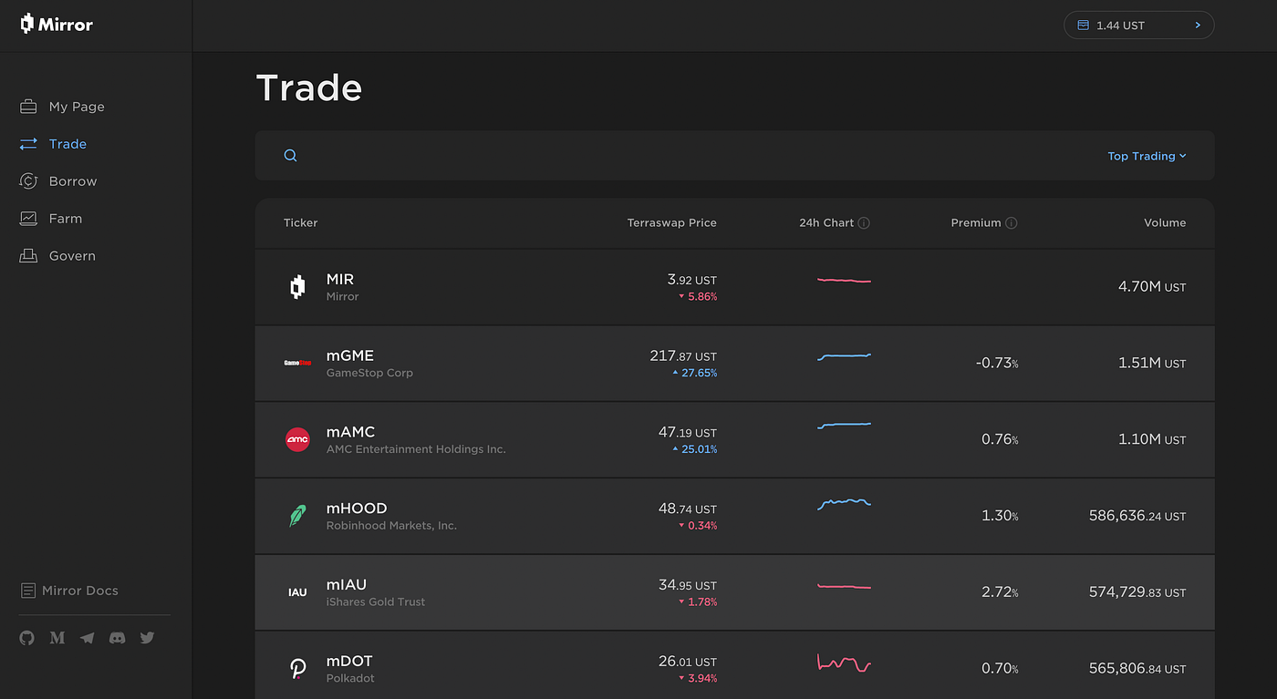Click the mDOT price 26.01 UST

point(688,662)
